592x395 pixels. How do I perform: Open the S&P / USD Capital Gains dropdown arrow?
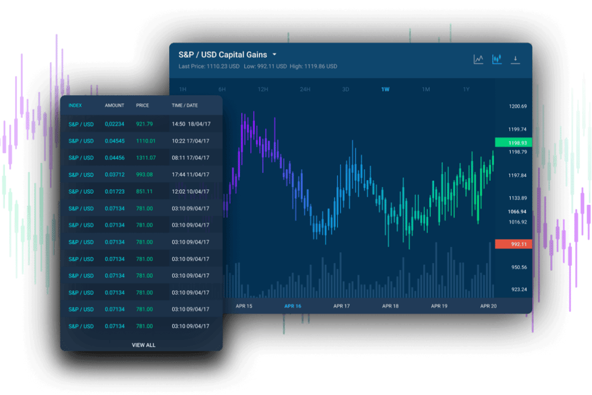274,54
